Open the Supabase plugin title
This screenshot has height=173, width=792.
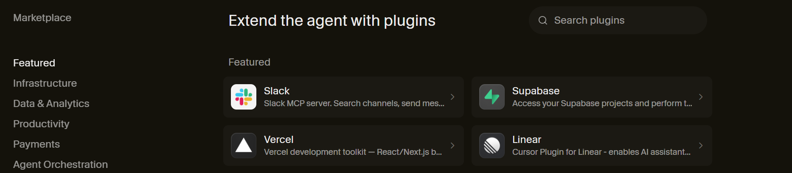pos(536,91)
